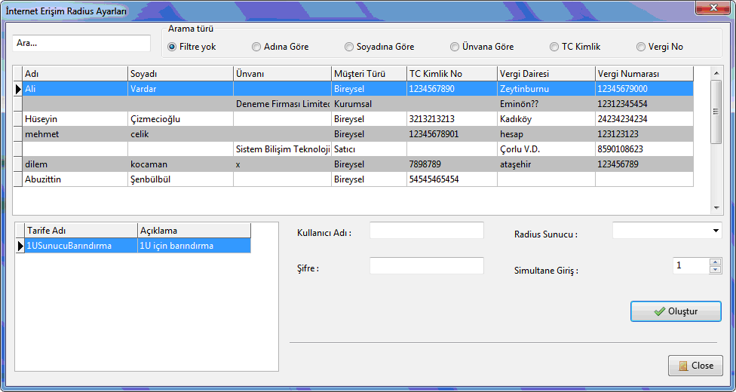Click the Eminön?? tax office cell
This screenshot has height=392, width=736.
tap(547, 104)
